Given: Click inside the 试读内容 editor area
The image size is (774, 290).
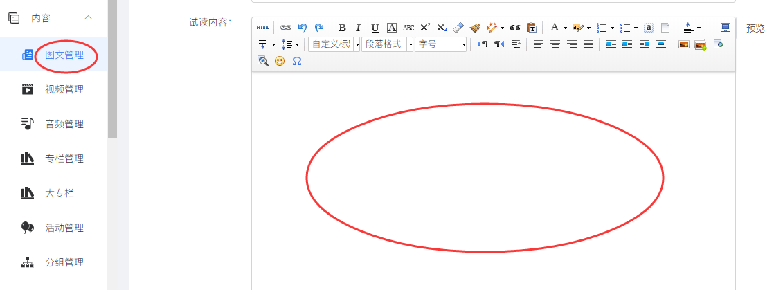Looking at the screenshot, I should coord(493,181).
